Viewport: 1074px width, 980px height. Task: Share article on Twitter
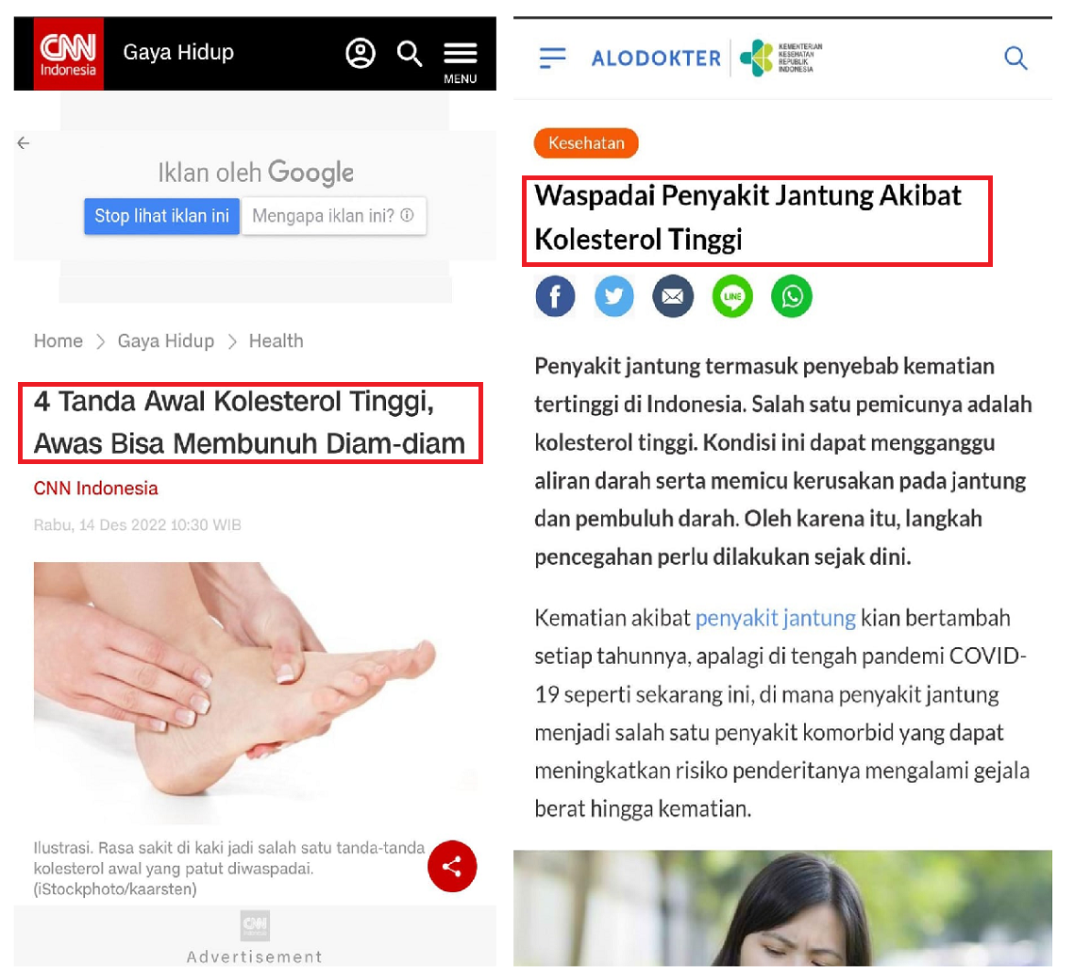click(x=613, y=296)
